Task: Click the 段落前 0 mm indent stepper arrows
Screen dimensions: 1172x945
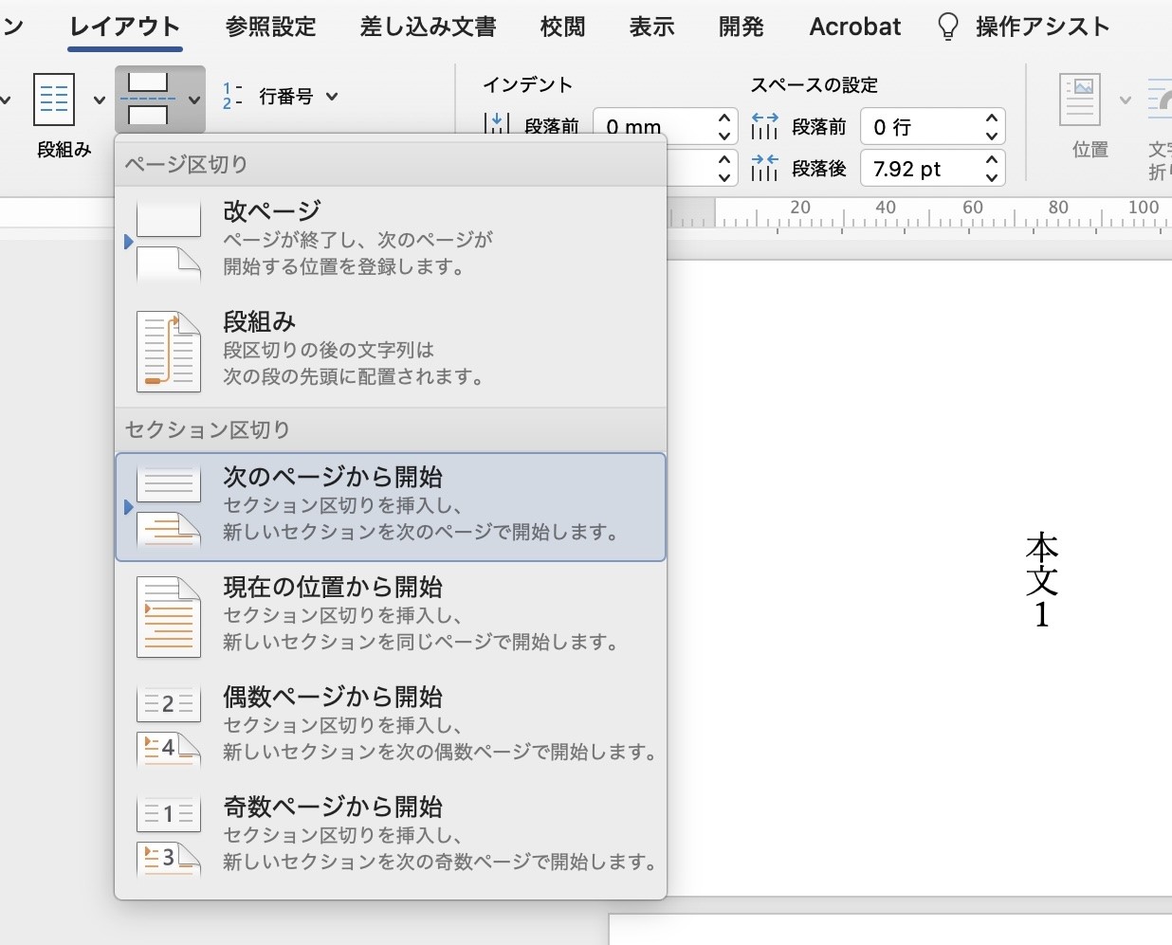Action: coord(724,127)
